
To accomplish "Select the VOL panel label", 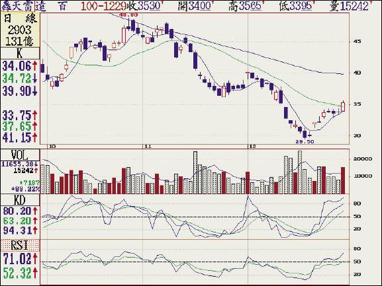I will [20, 155].
